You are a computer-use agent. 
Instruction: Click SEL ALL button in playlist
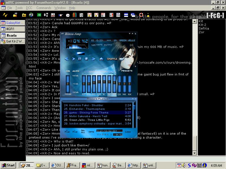coord(83,131)
